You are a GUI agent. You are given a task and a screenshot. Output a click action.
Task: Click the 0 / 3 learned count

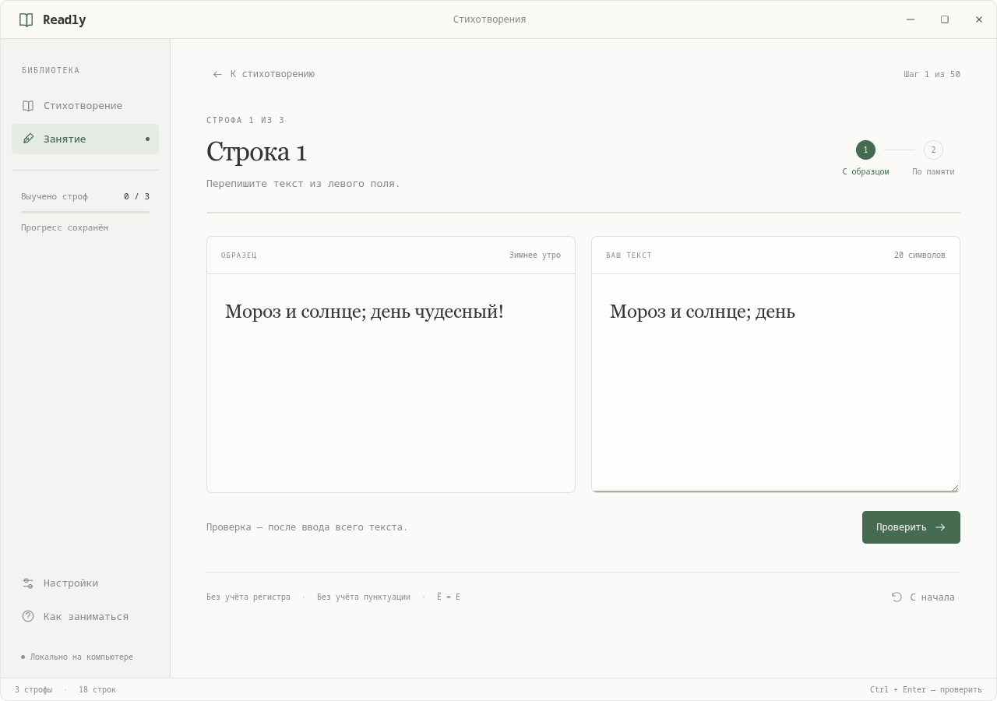click(x=136, y=197)
